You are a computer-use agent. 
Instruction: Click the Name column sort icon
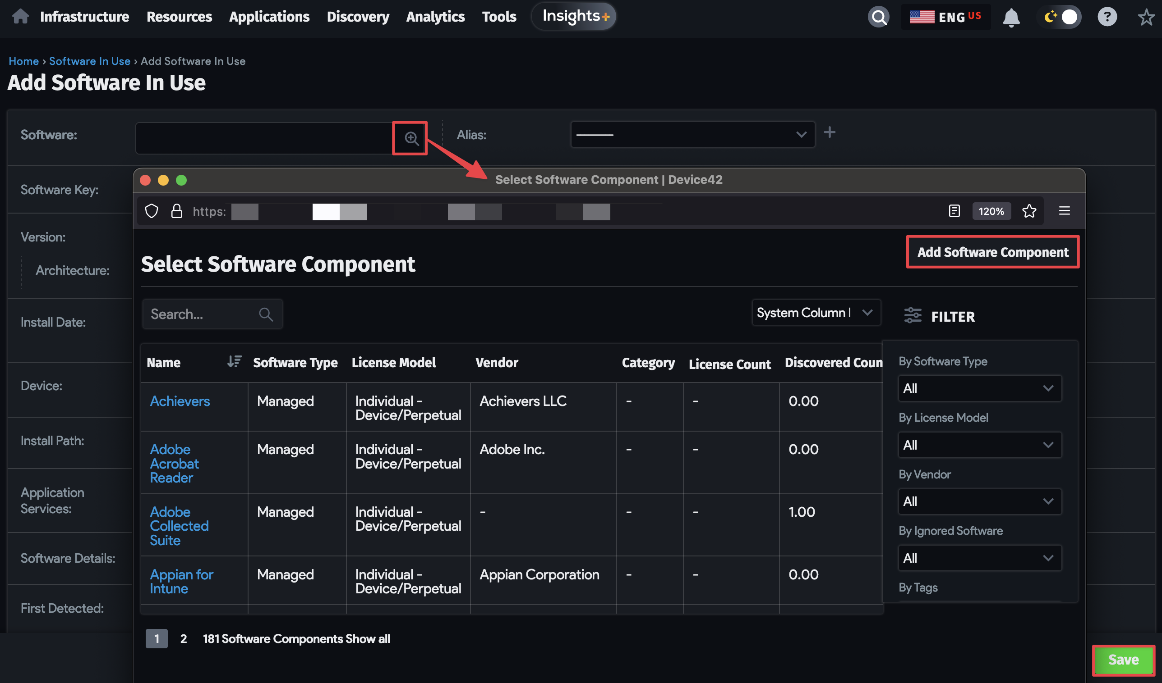234,362
